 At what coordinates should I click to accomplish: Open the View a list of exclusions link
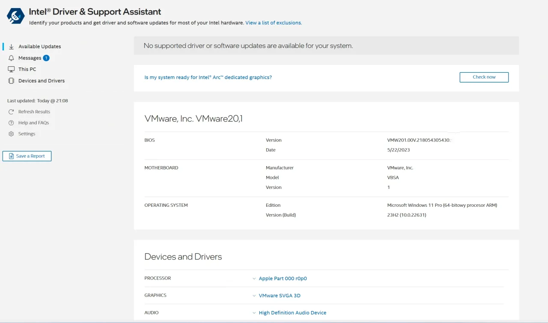(x=274, y=23)
